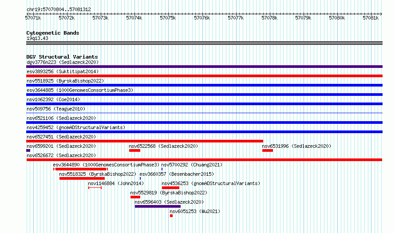Click the 57074k ruler label
The height and width of the screenshot is (233, 395).
click(134, 18)
